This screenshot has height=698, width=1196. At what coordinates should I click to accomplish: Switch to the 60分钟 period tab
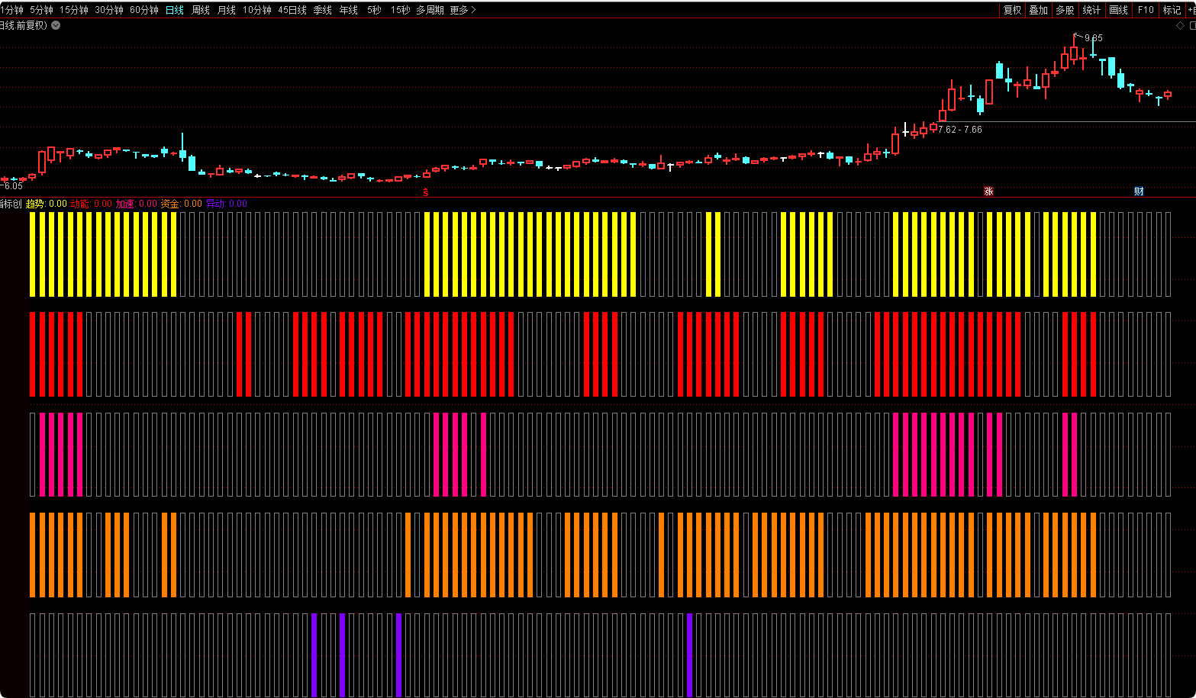tap(144, 10)
